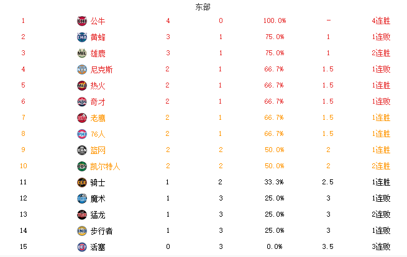Click the Knicks NYK logo

point(82,70)
